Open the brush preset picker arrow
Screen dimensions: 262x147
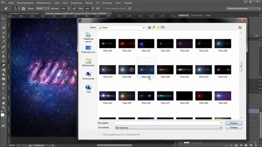point(18,9)
